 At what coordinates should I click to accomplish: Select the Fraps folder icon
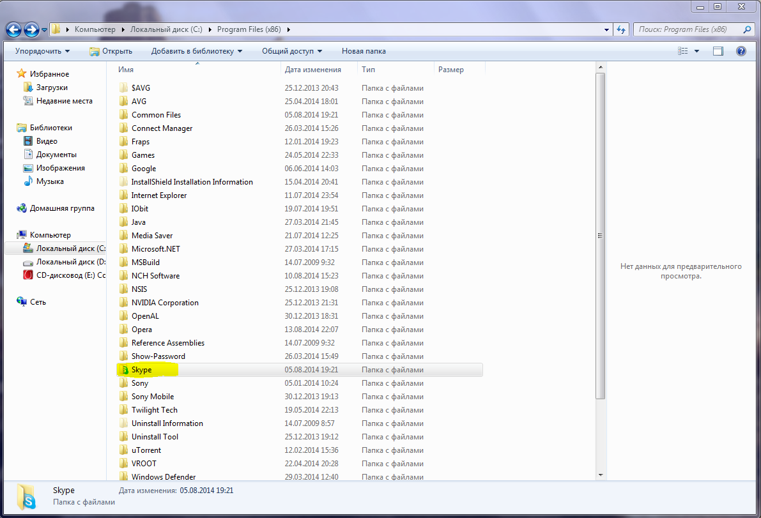(x=124, y=142)
